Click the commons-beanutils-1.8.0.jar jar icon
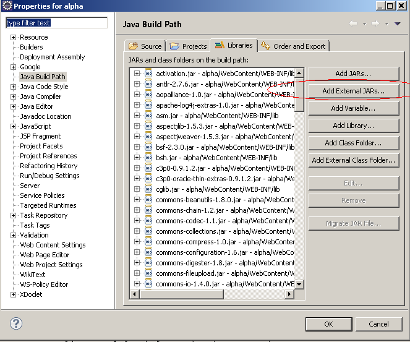This screenshot has width=410, height=342. pos(148,200)
